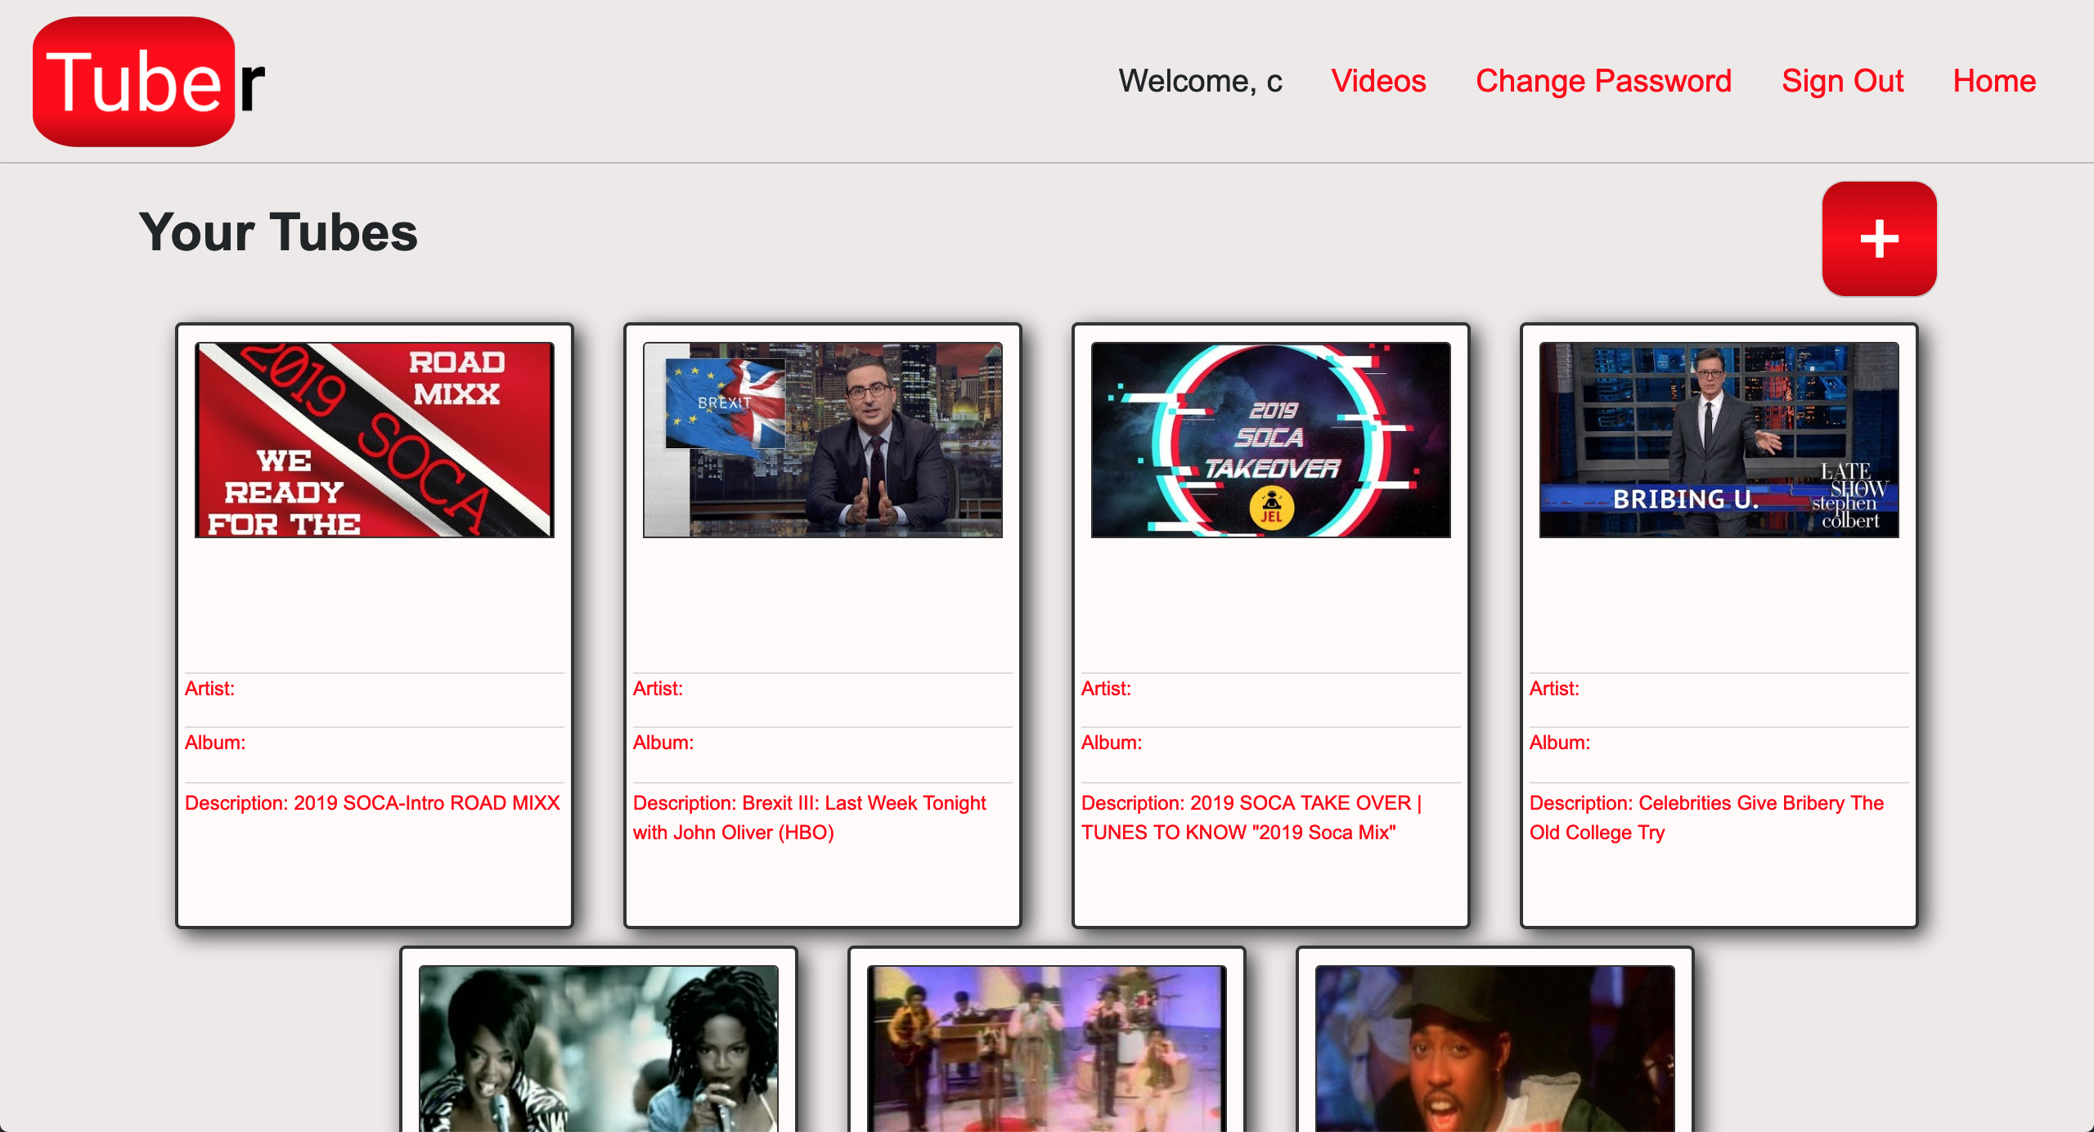Open the Brexit John Oliver thumbnail
Viewport: 2094px width, 1132px height.
click(823, 440)
